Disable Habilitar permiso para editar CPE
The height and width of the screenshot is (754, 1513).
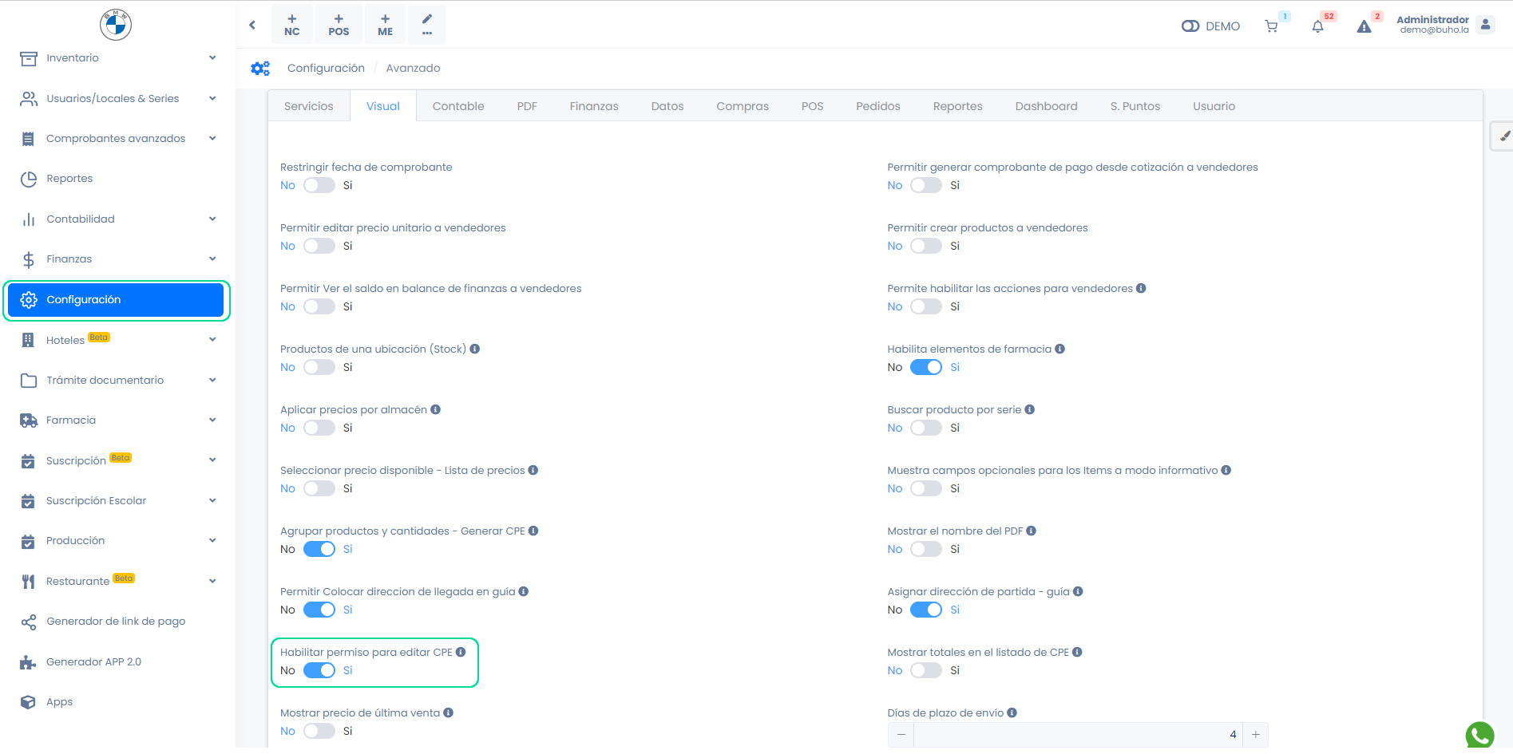point(319,670)
